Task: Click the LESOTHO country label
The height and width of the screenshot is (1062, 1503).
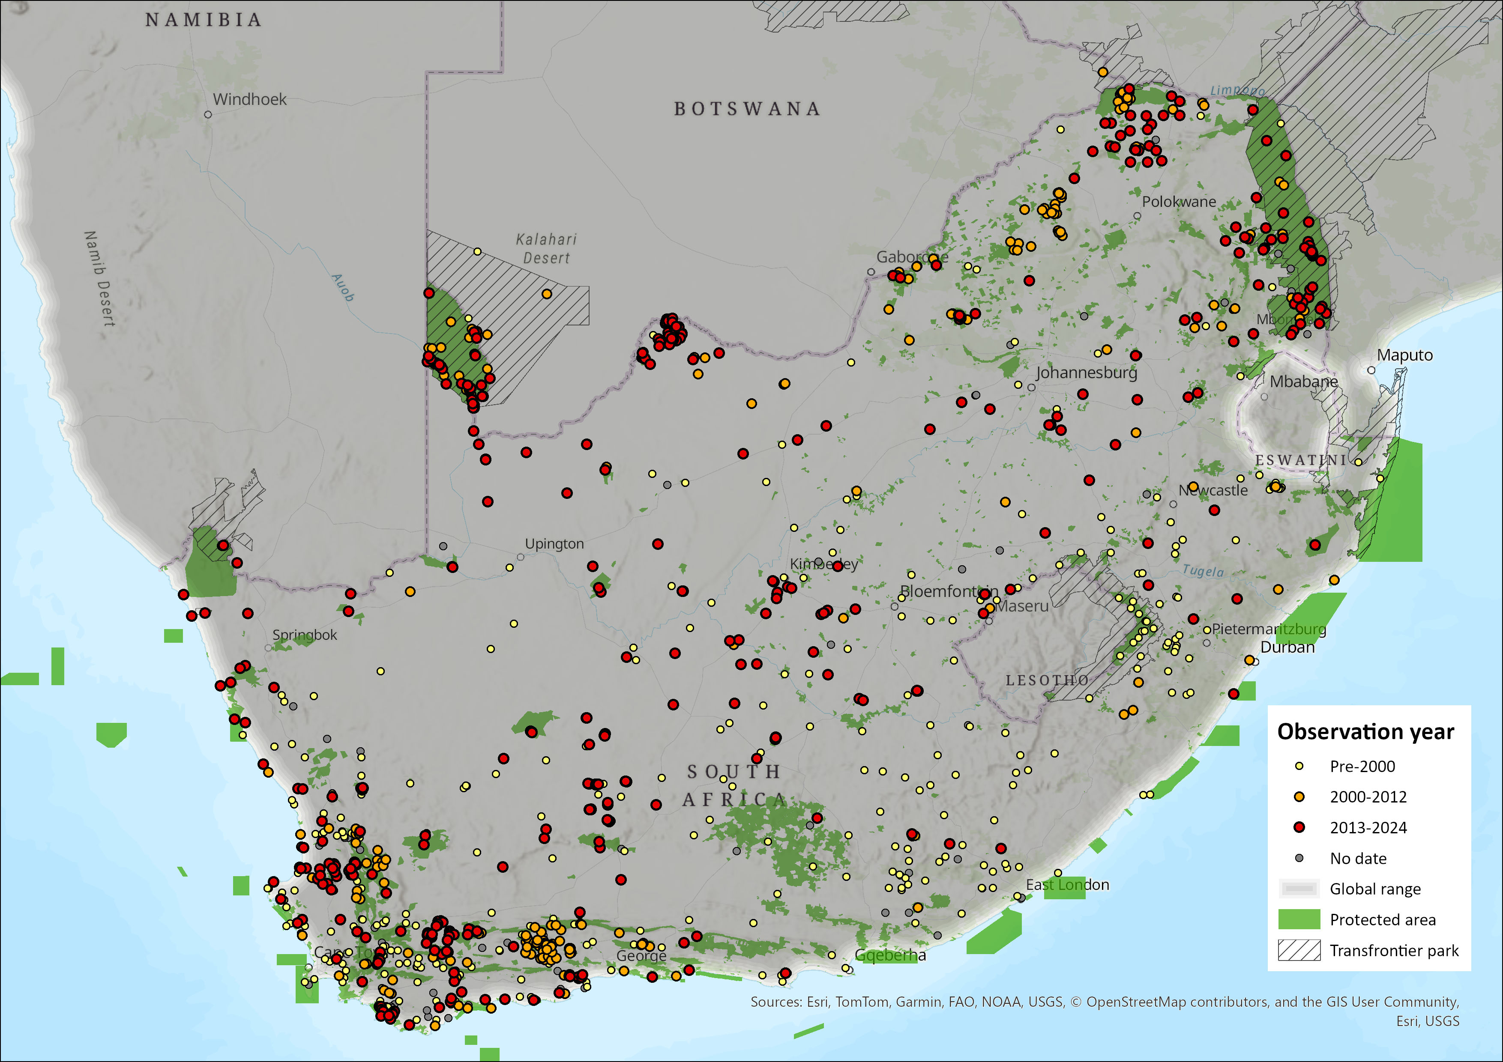Action: 1048,680
